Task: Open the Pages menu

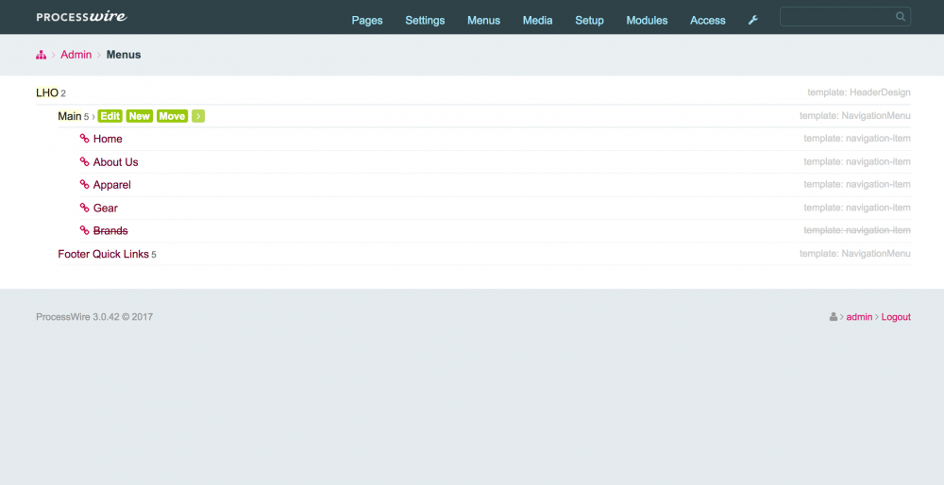Action: click(x=366, y=20)
